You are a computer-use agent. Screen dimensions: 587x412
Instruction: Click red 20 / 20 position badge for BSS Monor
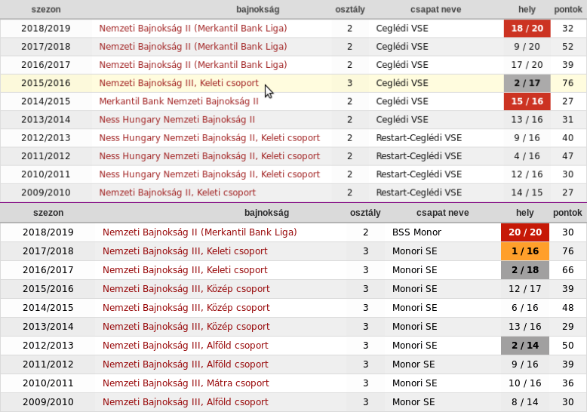coord(525,232)
